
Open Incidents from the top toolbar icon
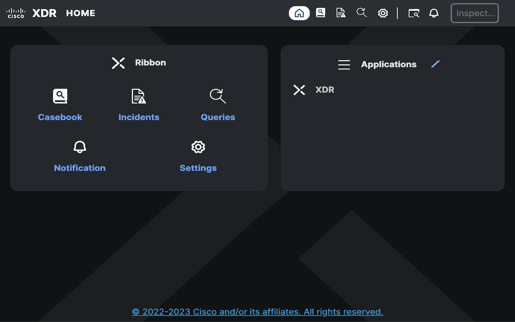pyautogui.click(x=341, y=13)
